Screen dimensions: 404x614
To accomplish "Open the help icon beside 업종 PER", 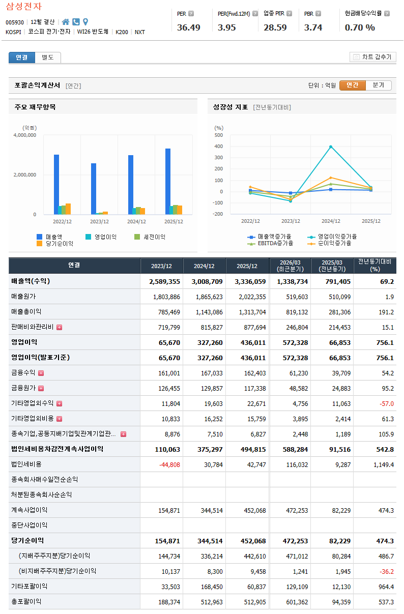I will click(x=290, y=14).
